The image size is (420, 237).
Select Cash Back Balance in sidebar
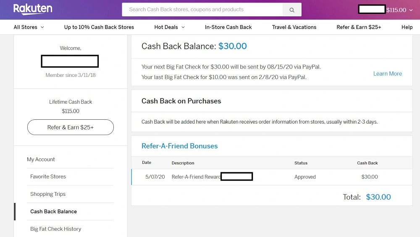tap(53, 211)
